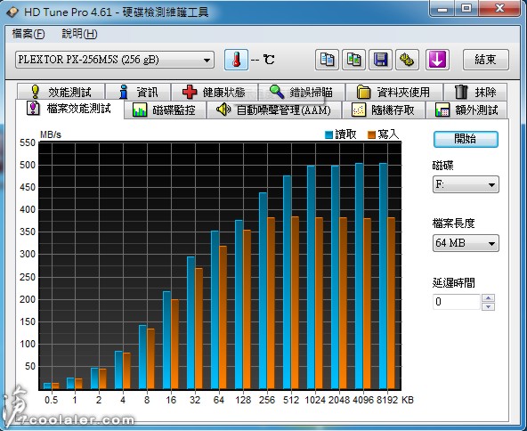Click the blue read bar for 64 KB
This screenshot has height=431, width=527.
pyautogui.click(x=215, y=310)
